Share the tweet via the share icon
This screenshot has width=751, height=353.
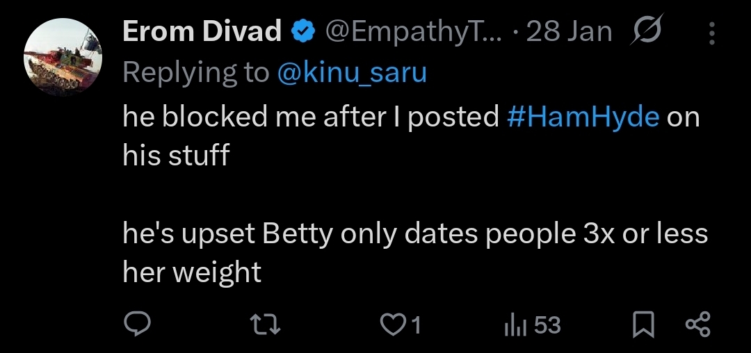click(697, 325)
